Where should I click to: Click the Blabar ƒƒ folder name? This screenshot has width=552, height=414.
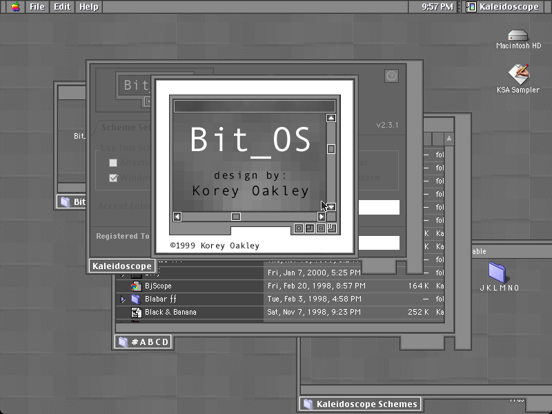click(161, 299)
